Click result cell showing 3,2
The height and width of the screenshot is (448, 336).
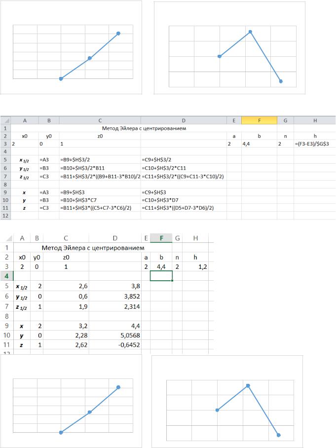click(x=66, y=326)
